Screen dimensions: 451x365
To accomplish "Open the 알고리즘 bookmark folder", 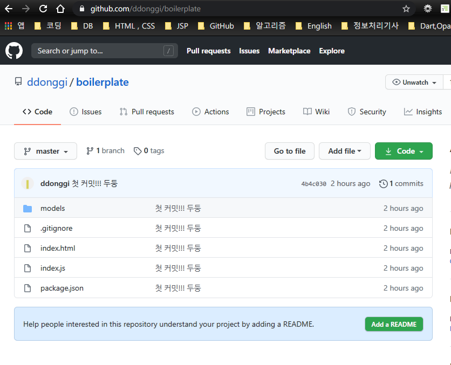I will [265, 26].
